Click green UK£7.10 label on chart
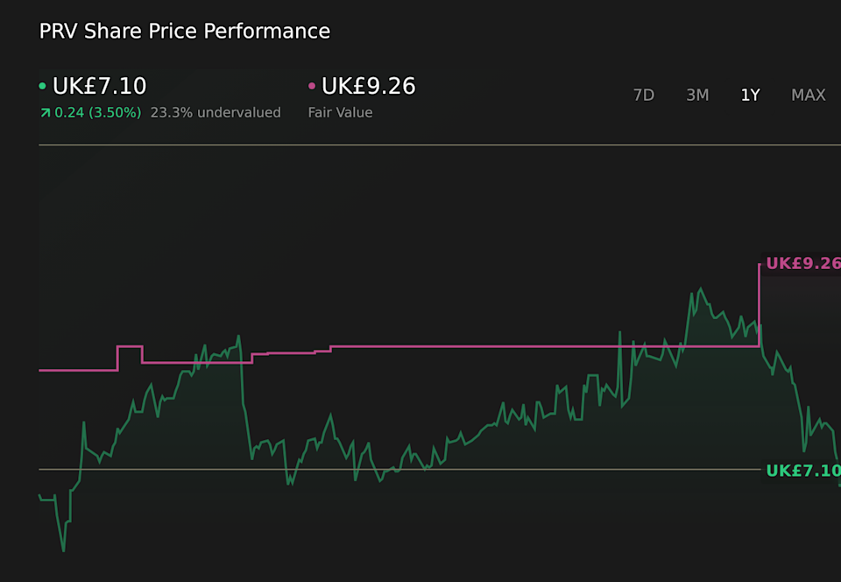This screenshot has height=582, width=841. pos(802,471)
